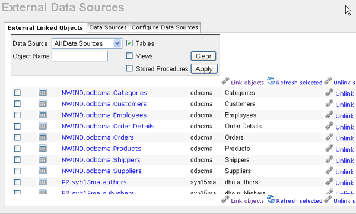
Task: Click the top Refresh selected arrows icon
Action: (271, 81)
